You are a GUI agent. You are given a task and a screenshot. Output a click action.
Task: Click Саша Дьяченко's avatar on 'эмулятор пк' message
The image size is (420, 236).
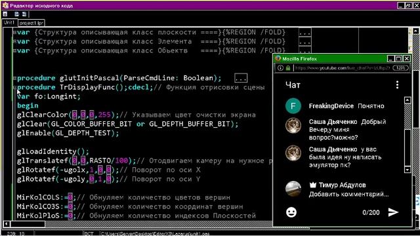pyautogui.click(x=293, y=153)
